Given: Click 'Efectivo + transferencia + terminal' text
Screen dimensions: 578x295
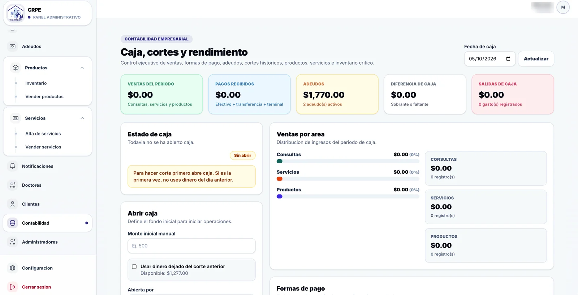Looking at the screenshot, I should (249, 104).
